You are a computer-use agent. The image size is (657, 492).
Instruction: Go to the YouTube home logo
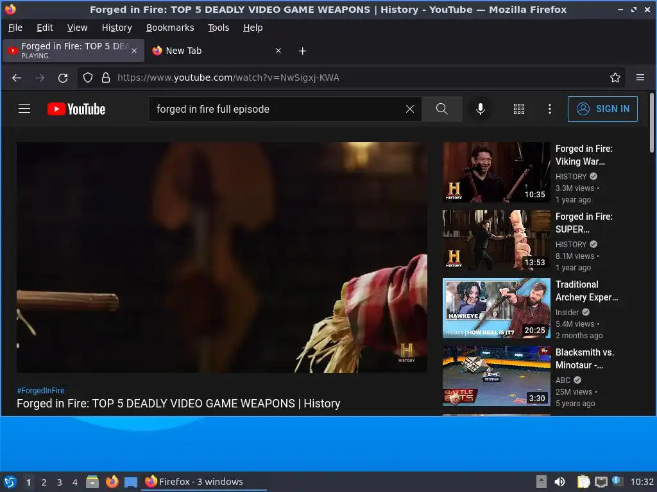click(x=76, y=109)
